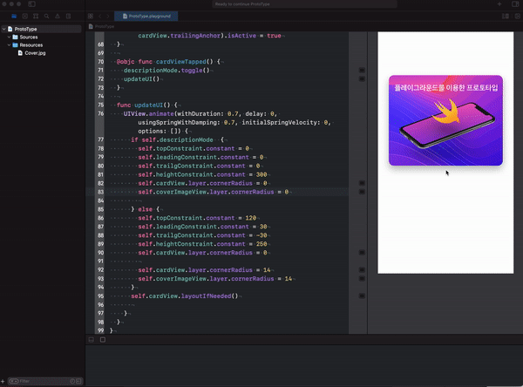This screenshot has height=387, width=523.
Task: Click the navigator Filter field
Action: pos(44,381)
